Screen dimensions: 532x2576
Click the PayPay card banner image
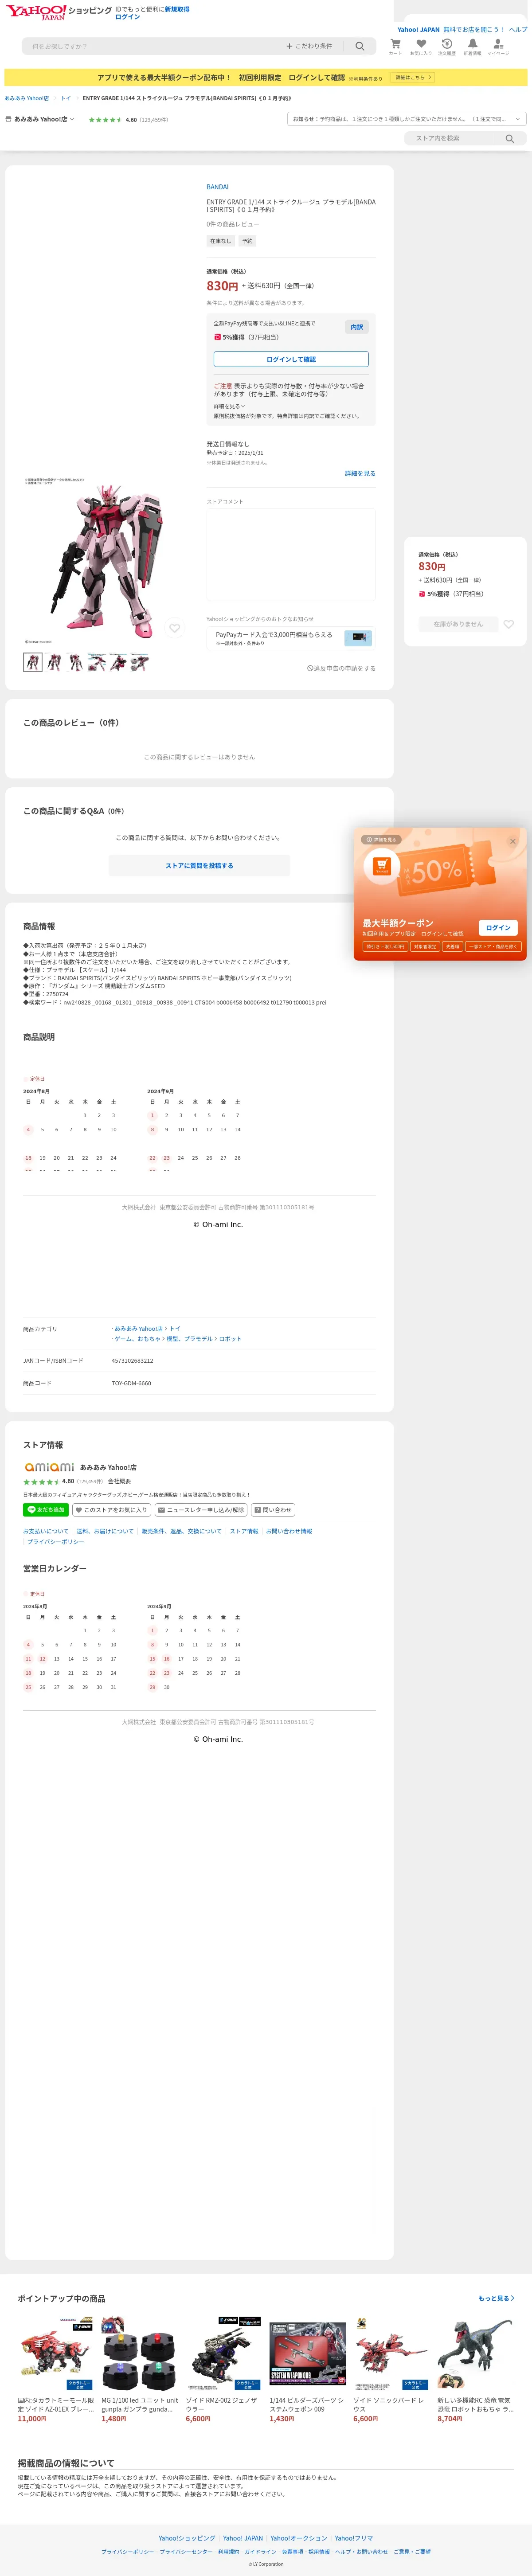pos(358,637)
